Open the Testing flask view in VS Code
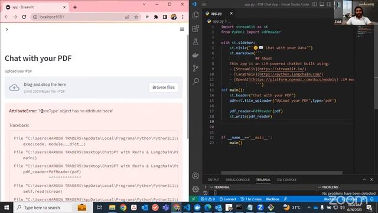This screenshot has width=378, height=213. [195, 42]
